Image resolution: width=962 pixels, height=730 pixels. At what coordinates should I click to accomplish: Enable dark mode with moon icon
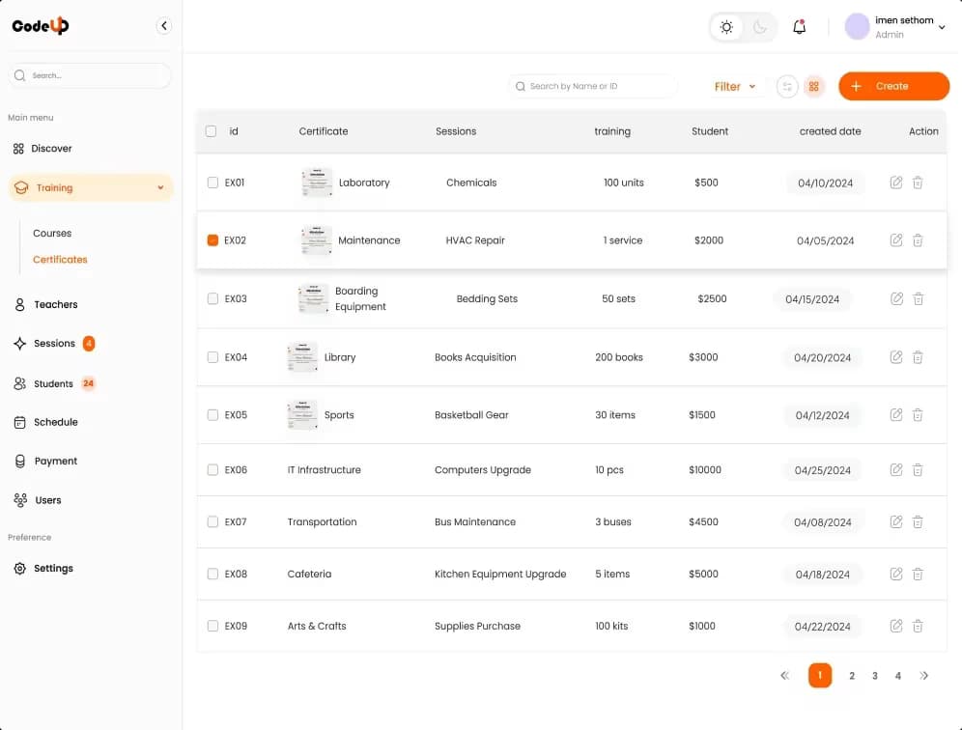pos(760,27)
